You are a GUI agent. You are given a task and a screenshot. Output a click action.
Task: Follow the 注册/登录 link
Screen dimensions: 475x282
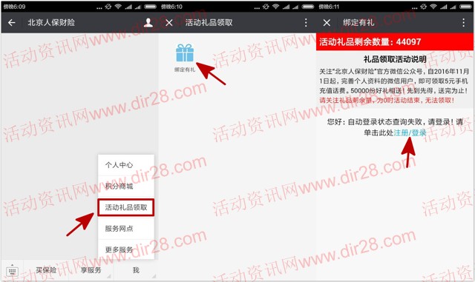410,132
